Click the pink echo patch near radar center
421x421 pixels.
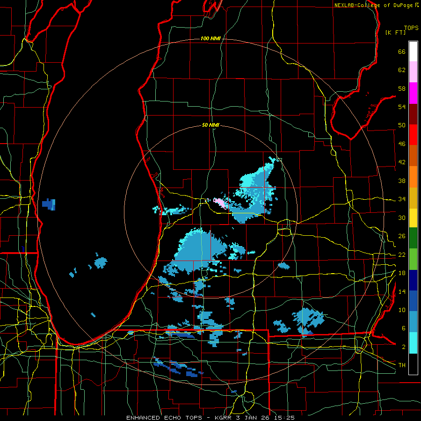[x=220, y=203]
